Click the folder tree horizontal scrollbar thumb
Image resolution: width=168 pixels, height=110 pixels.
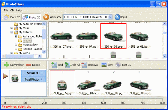(x=20, y=56)
